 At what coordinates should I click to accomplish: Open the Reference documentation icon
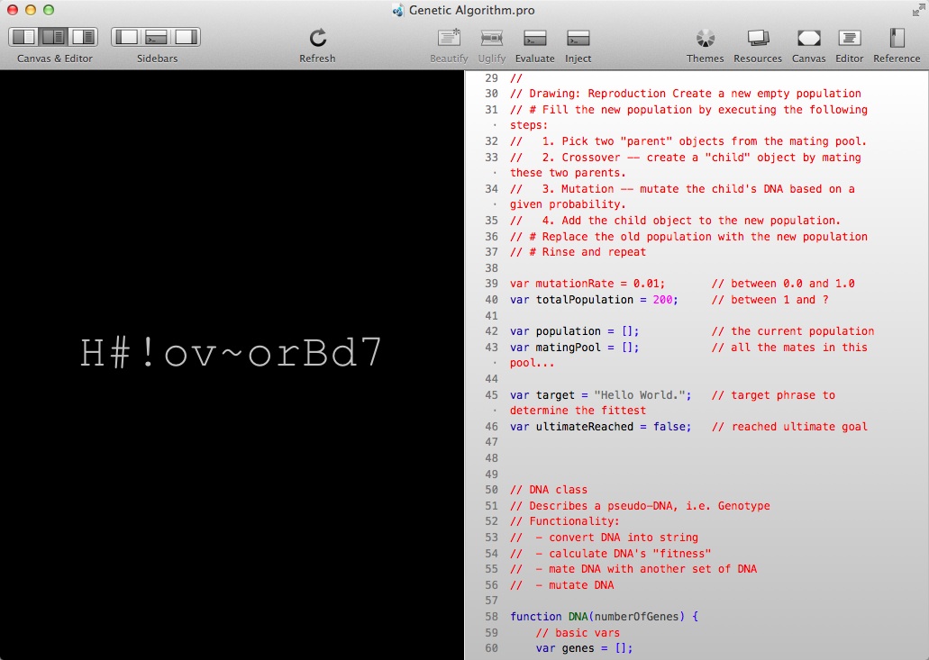[x=897, y=38]
